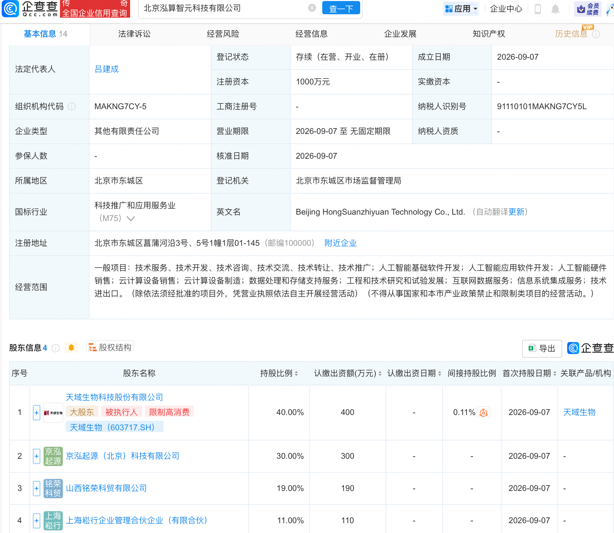The width and height of the screenshot is (614, 533).
Task: Switch to 法律诉讼 tab
Action: coord(134,34)
